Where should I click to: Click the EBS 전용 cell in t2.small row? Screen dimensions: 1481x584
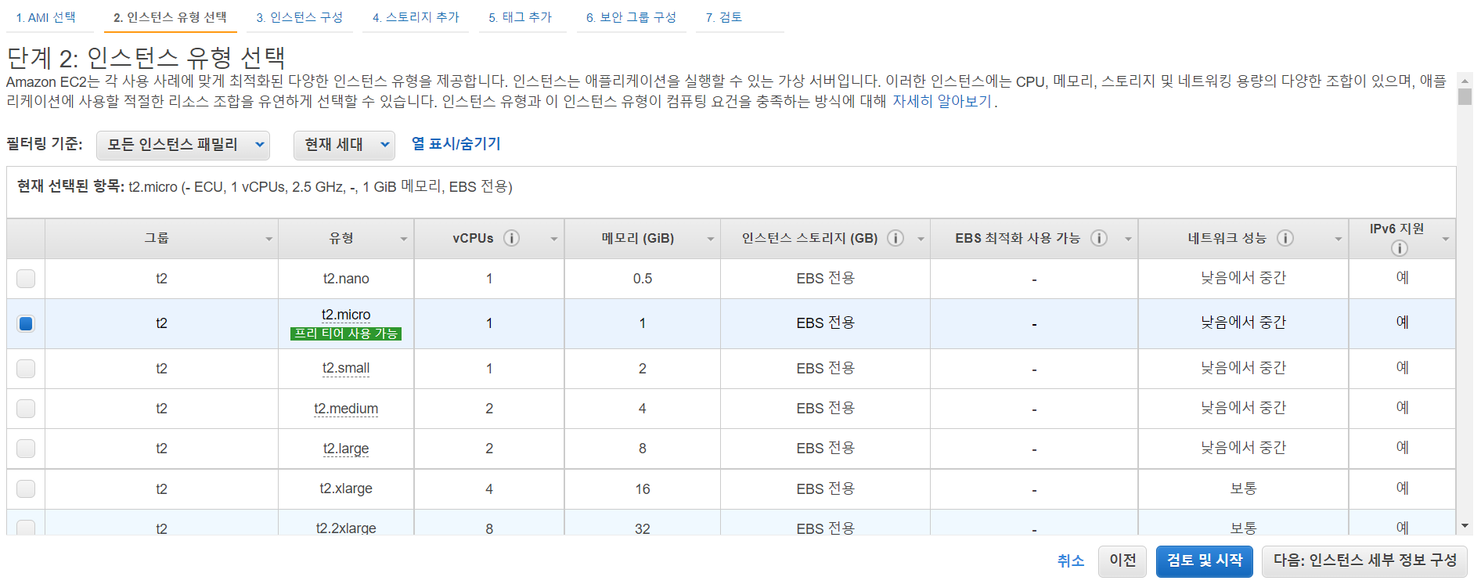[825, 368]
